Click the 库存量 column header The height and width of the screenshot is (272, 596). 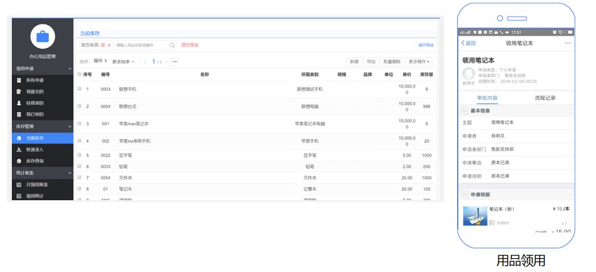(x=427, y=75)
